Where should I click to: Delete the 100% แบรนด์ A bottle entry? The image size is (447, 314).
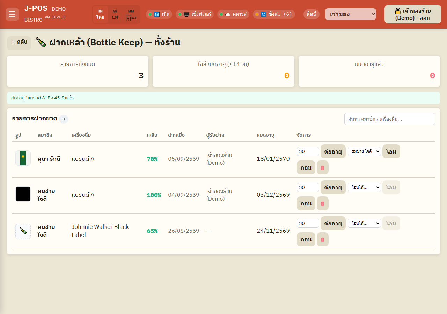tap(323, 203)
